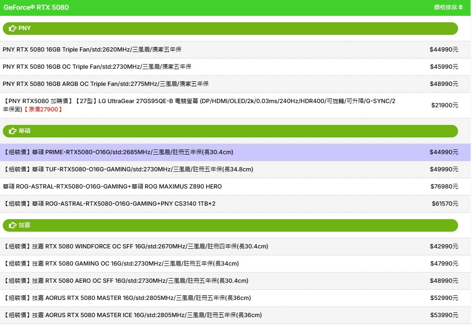
Task: Select 華碩 TUF-RTX5080-O16G-GAMING row
Action: 235,169
